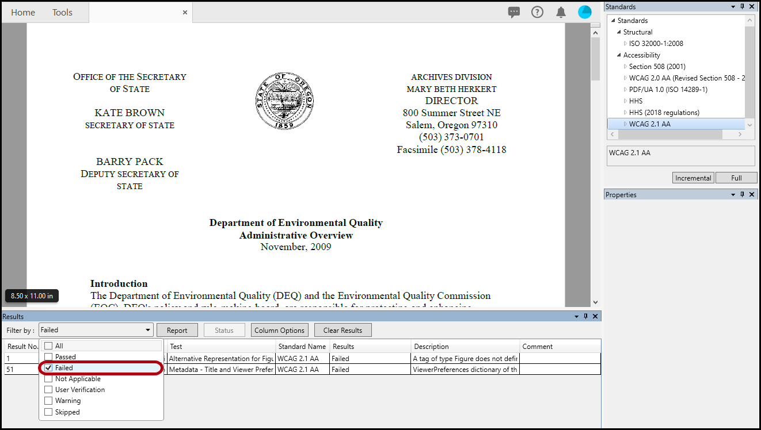The image size is (761, 430).
Task: Close the Standards panel
Action: [x=752, y=7]
